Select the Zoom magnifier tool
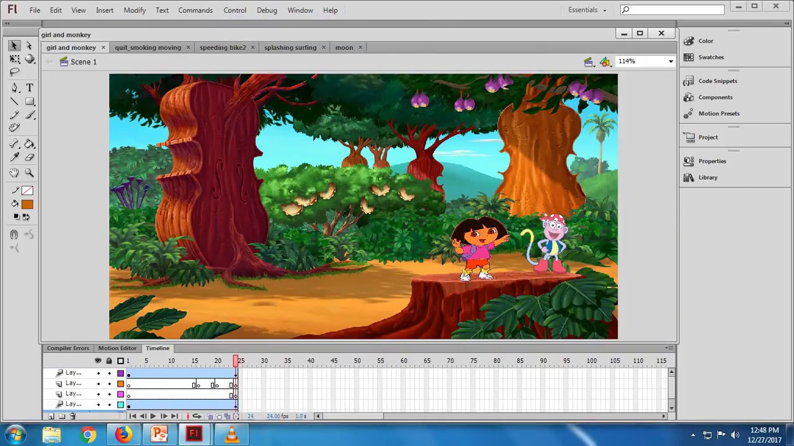Image resolution: width=794 pixels, height=446 pixels. [x=29, y=173]
